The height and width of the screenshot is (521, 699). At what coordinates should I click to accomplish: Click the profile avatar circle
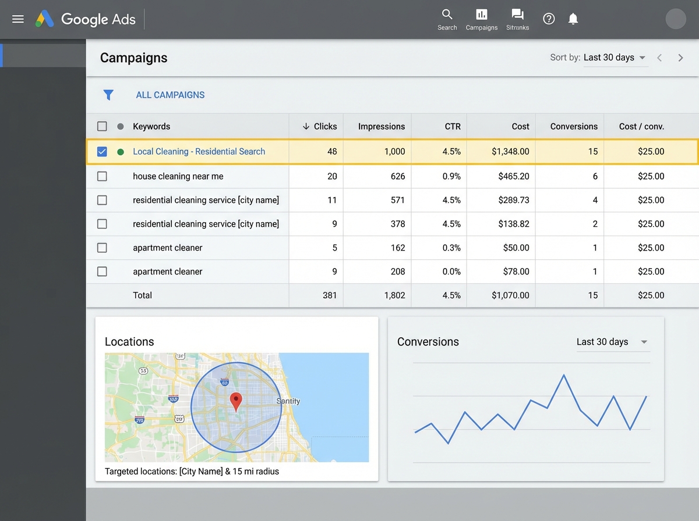click(676, 19)
